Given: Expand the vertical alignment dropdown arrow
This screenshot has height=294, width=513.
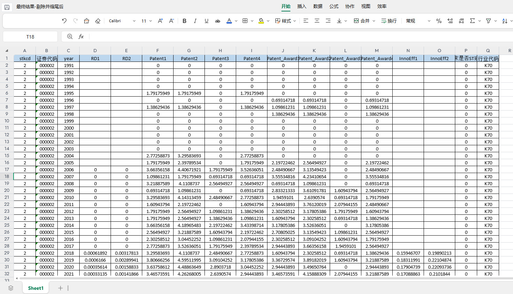Looking at the screenshot, I should [346, 21].
